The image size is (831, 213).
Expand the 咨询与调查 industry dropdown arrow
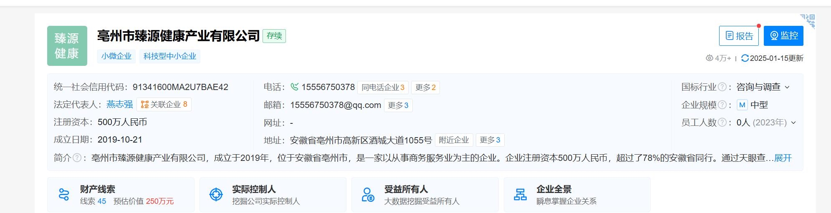pos(787,88)
